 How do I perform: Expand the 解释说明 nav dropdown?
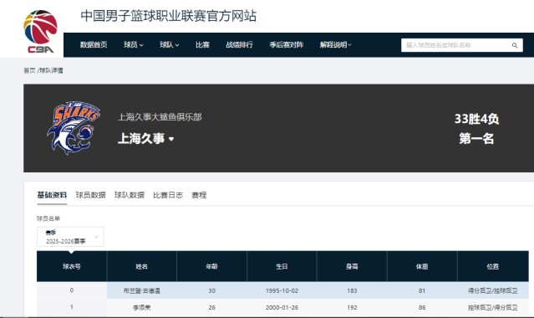(335, 44)
